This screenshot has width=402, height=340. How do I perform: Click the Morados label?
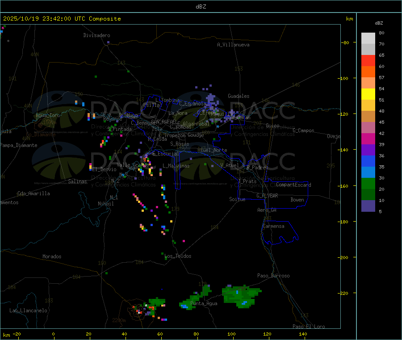pos(52,256)
